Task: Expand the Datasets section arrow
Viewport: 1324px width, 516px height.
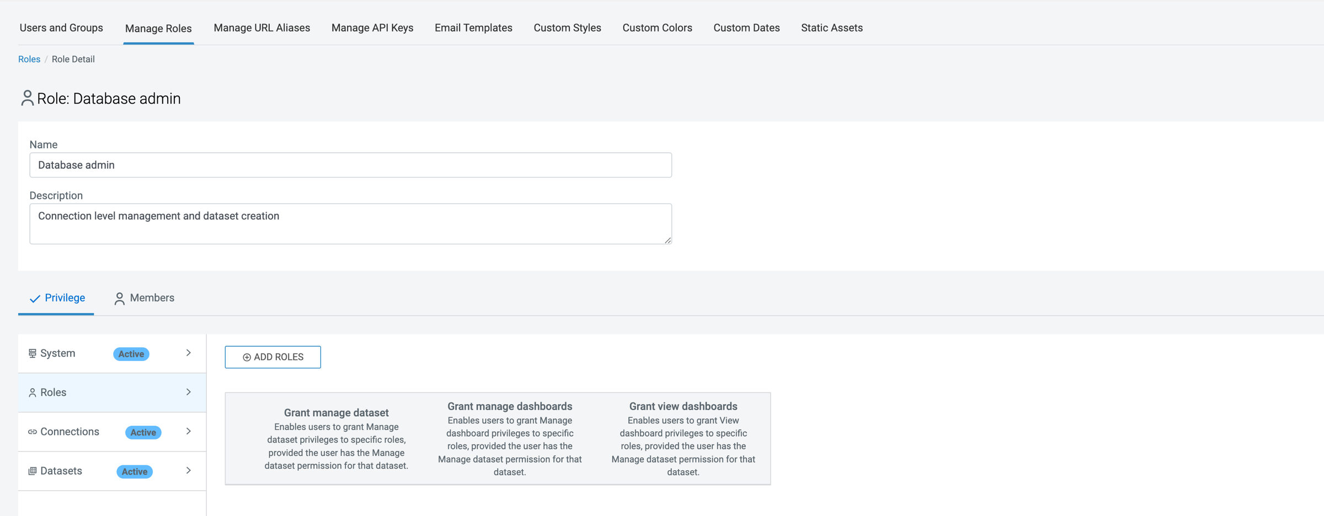Action: (x=189, y=470)
